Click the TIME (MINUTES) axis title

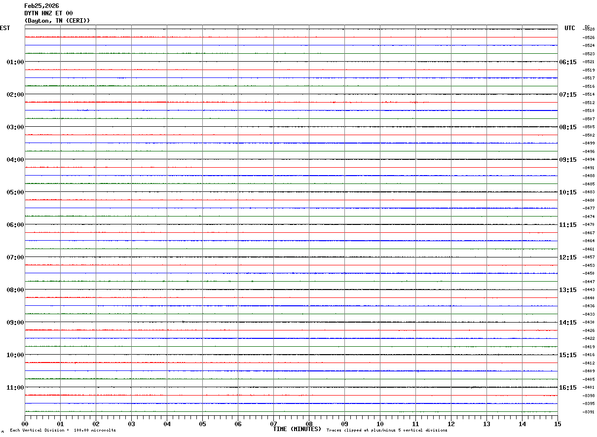coord(297,429)
